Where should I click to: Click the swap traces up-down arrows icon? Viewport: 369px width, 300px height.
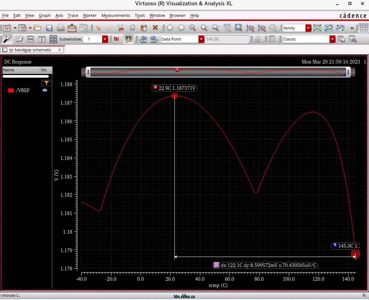[x=340, y=28]
